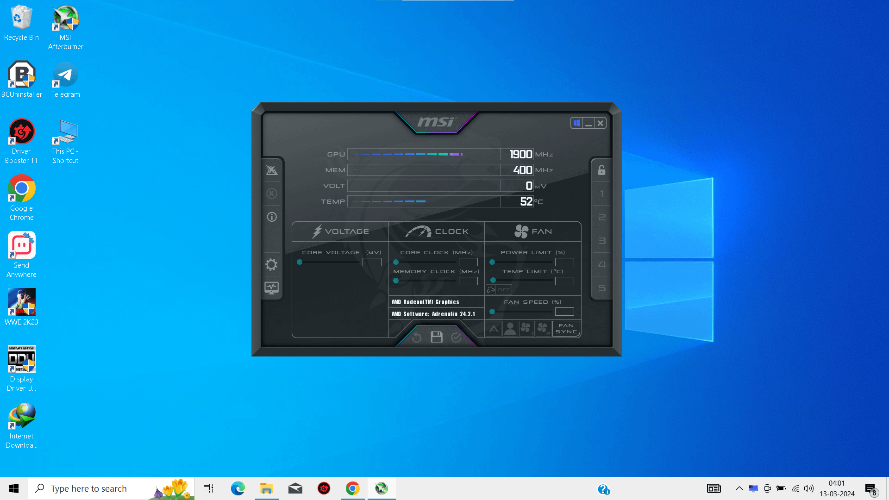Select profile slot 5

tap(602, 288)
